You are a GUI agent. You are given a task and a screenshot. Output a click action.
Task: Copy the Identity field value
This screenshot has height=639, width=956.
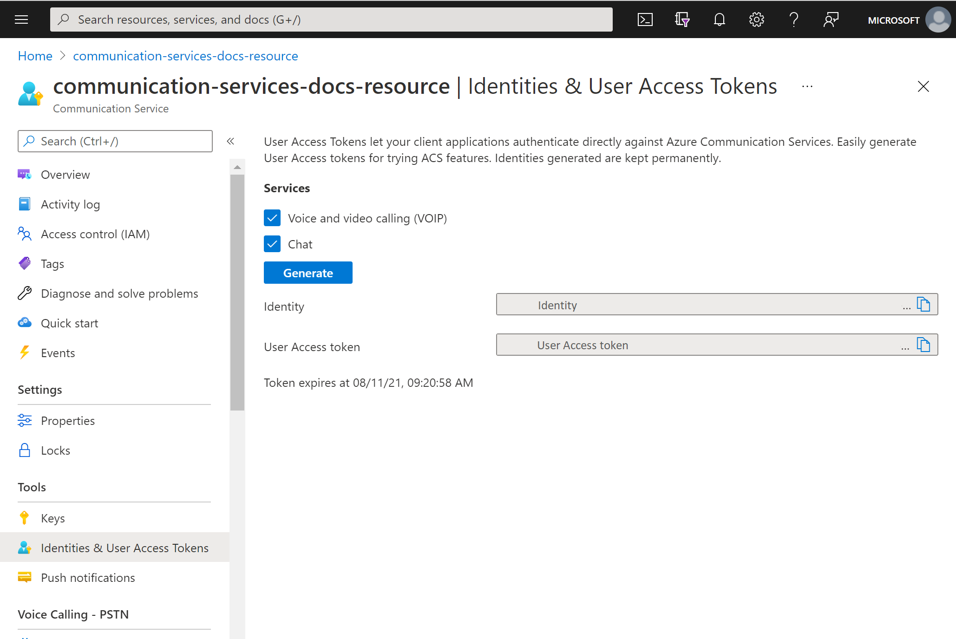[x=924, y=305]
